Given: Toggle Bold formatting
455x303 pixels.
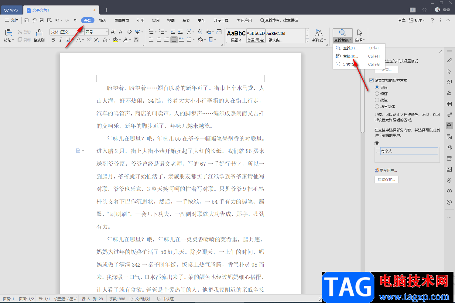Looking at the screenshot, I should point(53,40).
